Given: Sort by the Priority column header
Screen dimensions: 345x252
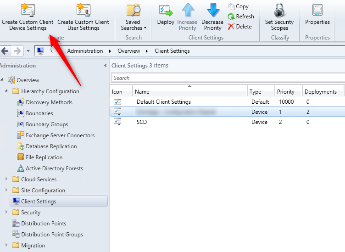Looking at the screenshot, I should click(x=289, y=91).
